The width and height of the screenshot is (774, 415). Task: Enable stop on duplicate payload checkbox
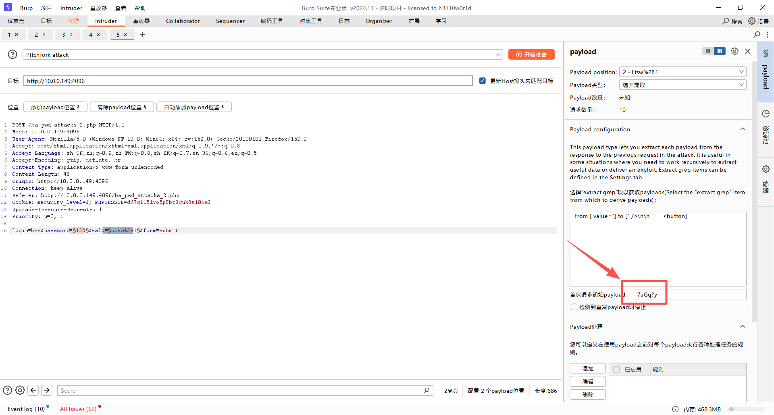click(574, 307)
